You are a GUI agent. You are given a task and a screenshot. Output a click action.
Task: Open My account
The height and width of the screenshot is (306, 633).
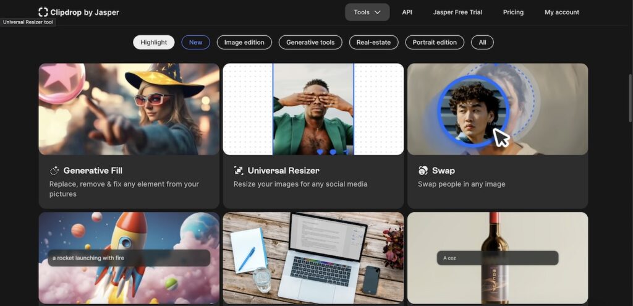562,12
